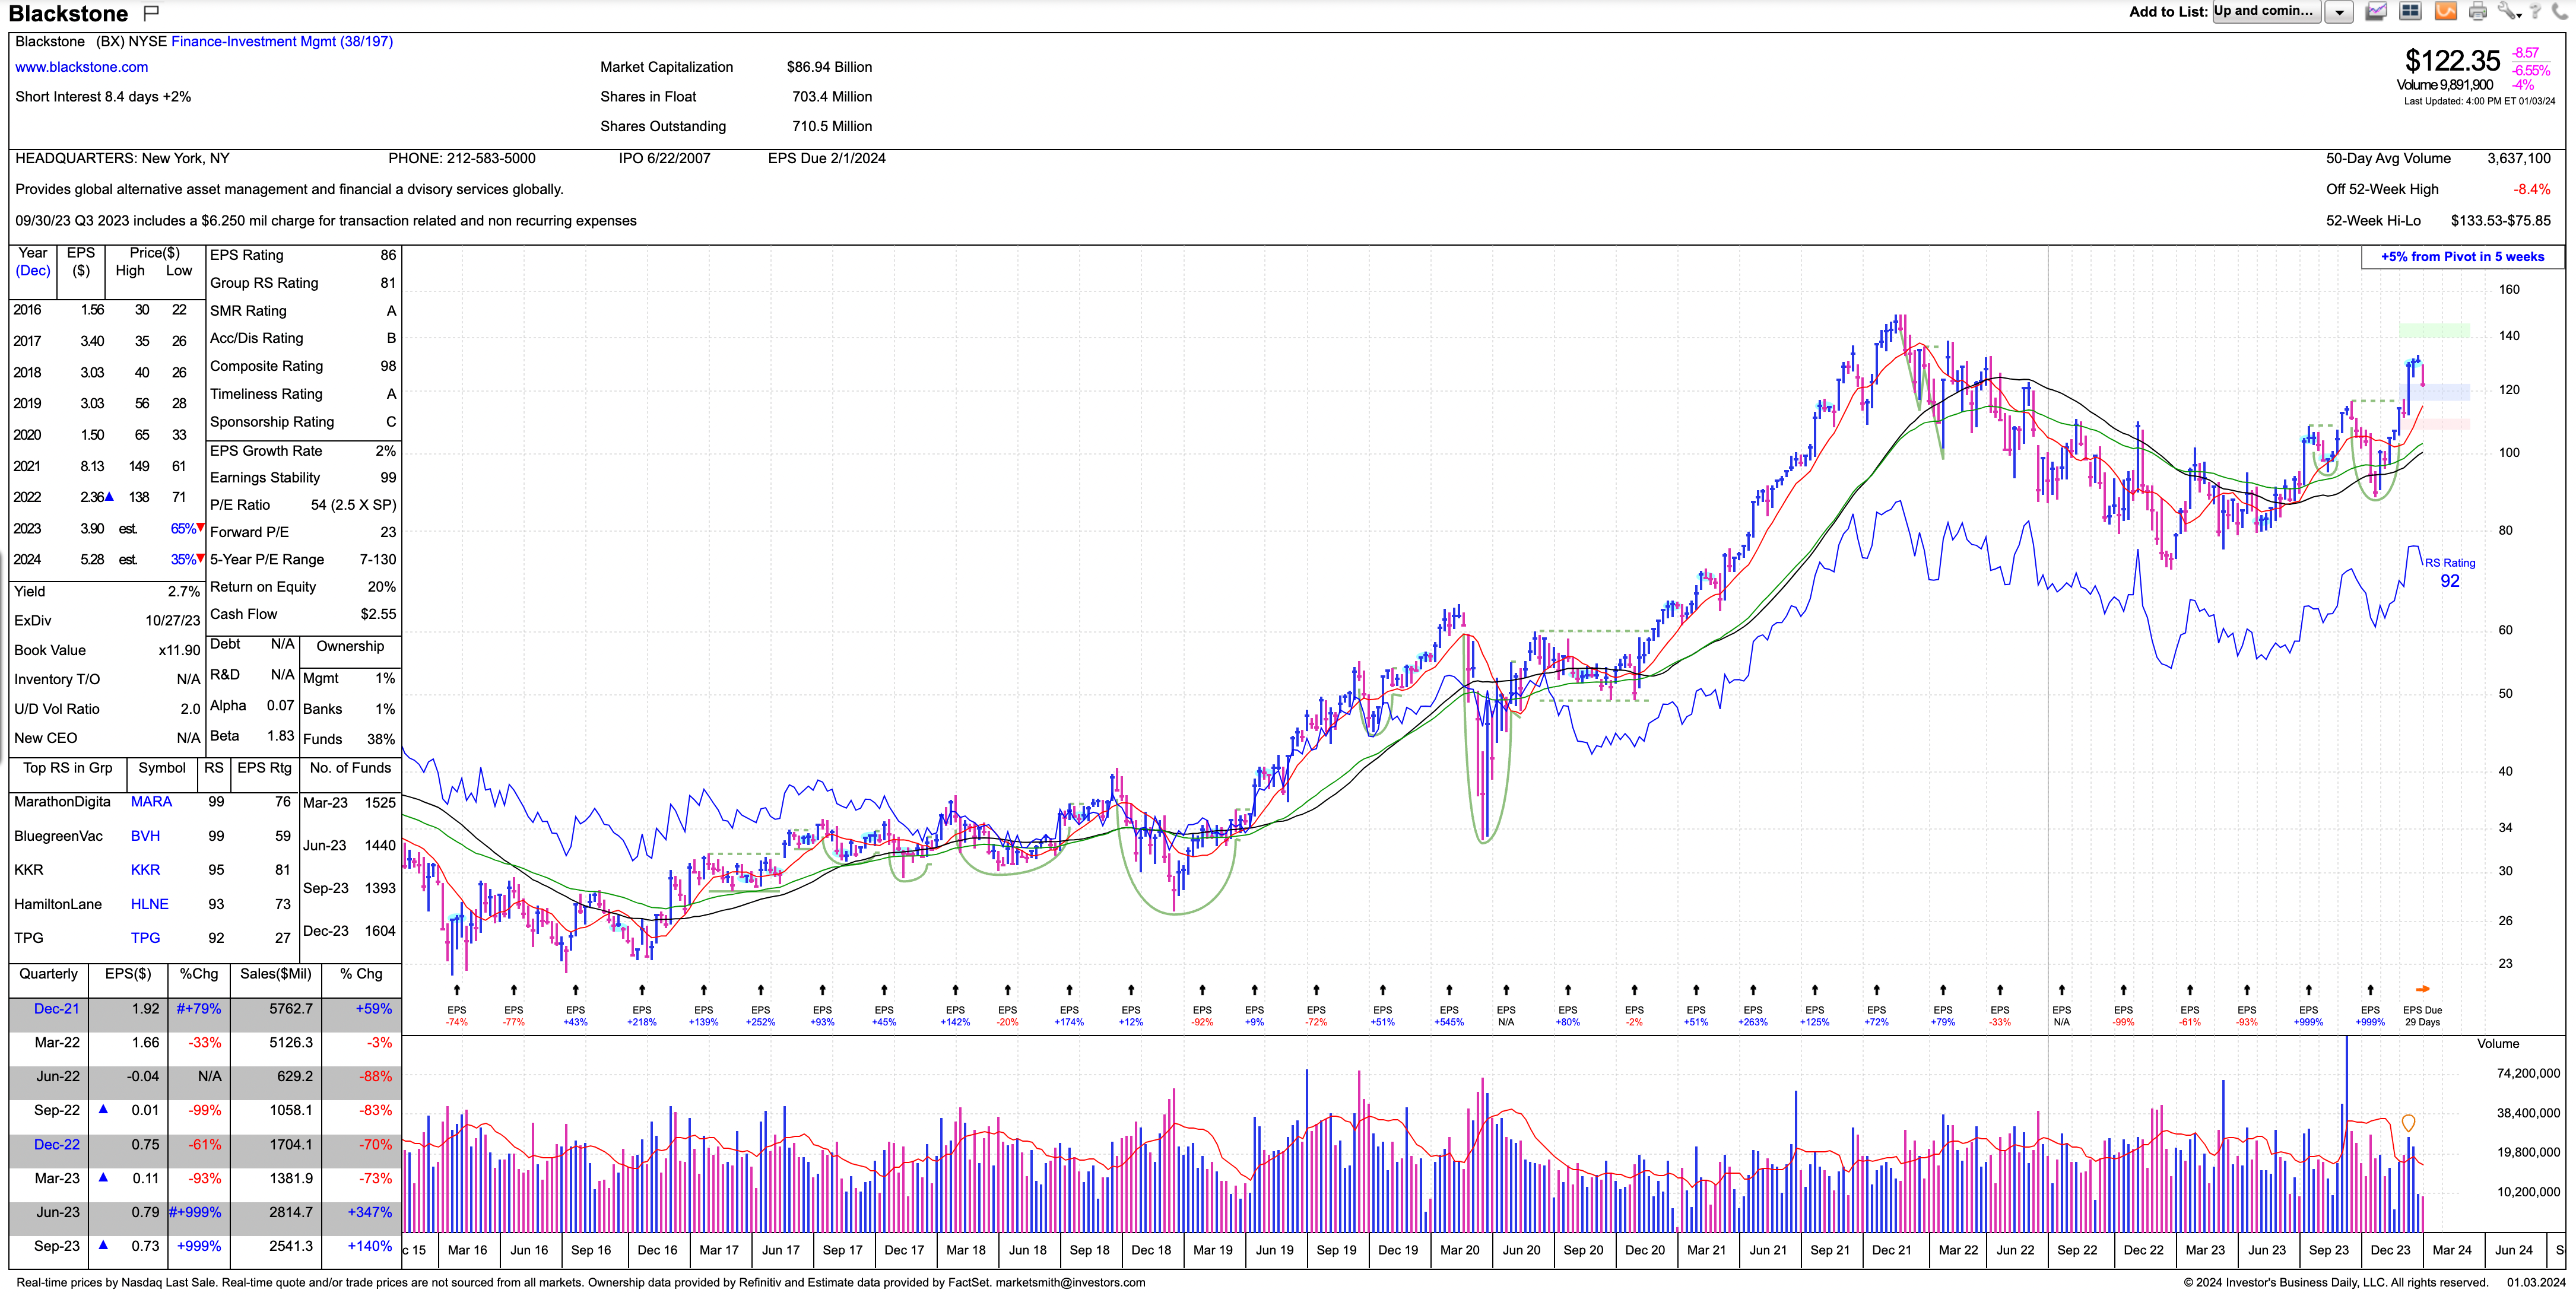Click Acc/Dis Rating value B
Image resolution: width=2576 pixels, height=1296 pixels.
tap(391, 338)
